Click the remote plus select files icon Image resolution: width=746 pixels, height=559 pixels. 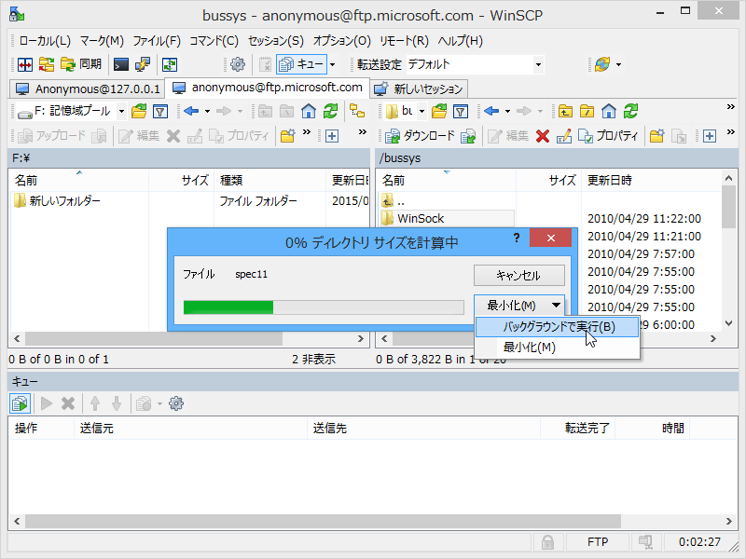[x=710, y=136]
